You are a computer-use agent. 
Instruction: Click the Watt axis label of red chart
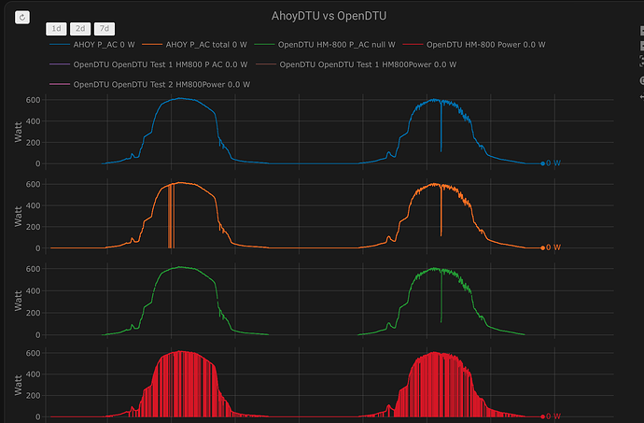[x=18, y=385]
